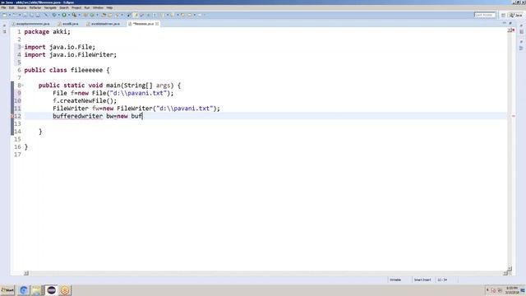Collapse the main method fold on line 8
Viewport: 526px width, 296px height.
(22, 86)
